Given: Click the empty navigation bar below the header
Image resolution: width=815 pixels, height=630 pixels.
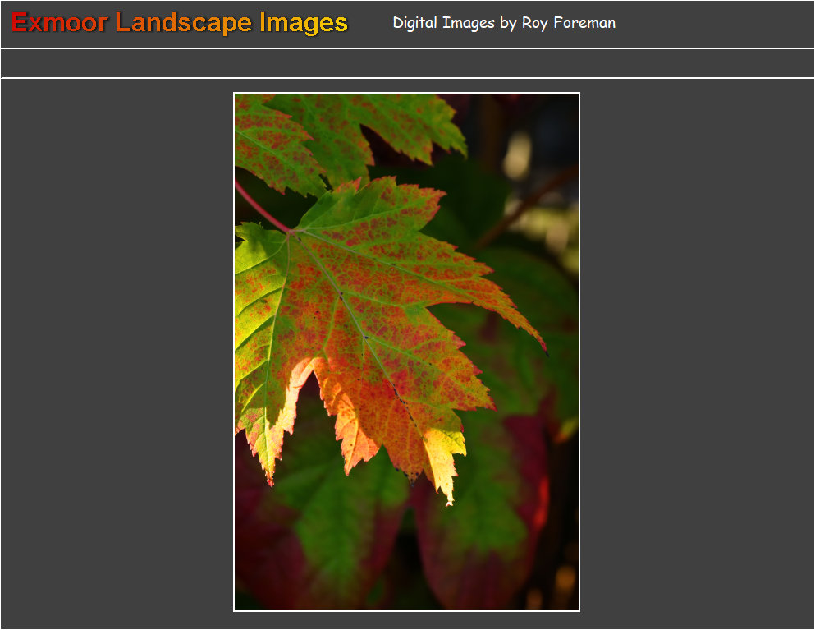Looking at the screenshot, I should pos(407,63).
